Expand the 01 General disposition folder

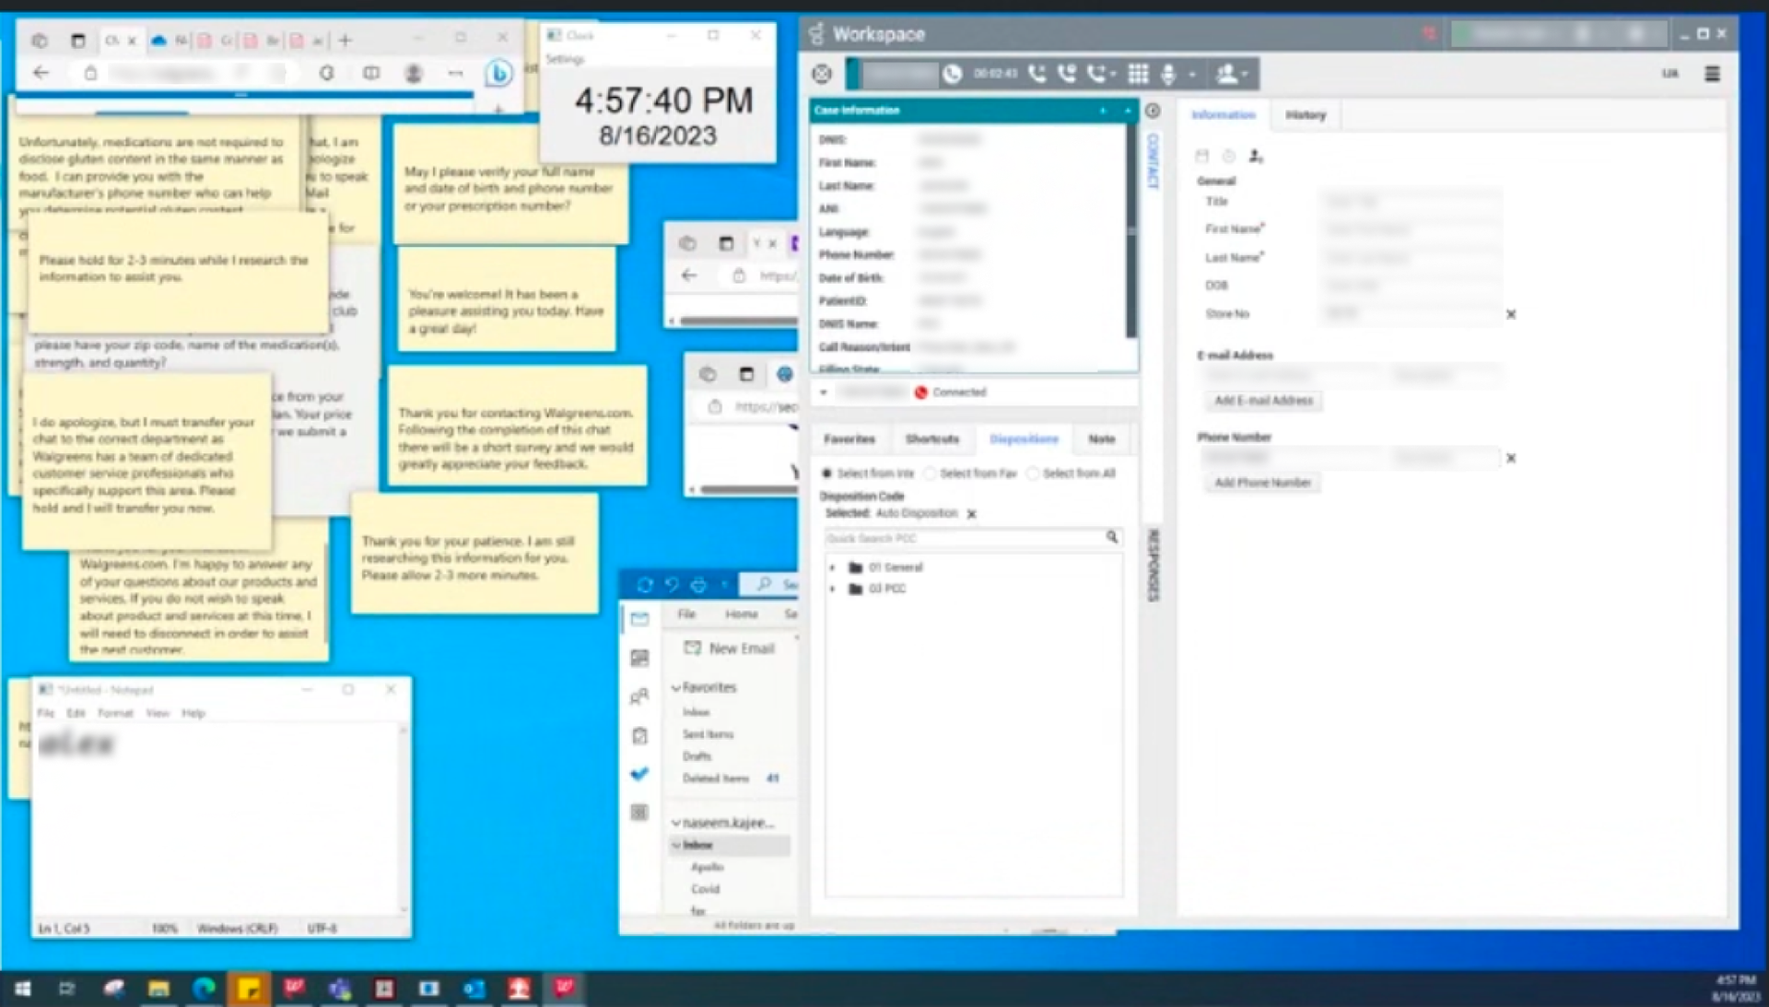pos(833,568)
